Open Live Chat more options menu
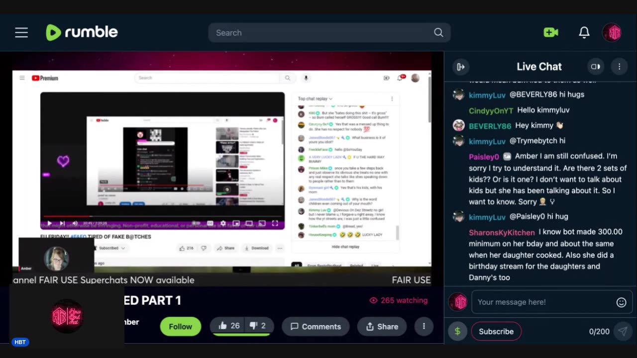The height and width of the screenshot is (358, 637). pos(619,67)
